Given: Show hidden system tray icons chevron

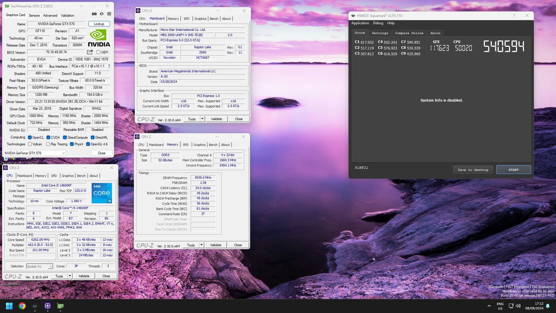Looking at the screenshot, I should 489,306.
